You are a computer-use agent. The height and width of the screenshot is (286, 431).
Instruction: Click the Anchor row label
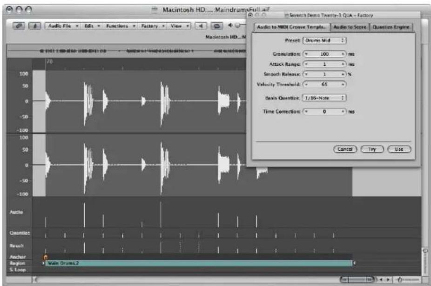[x=18, y=257]
